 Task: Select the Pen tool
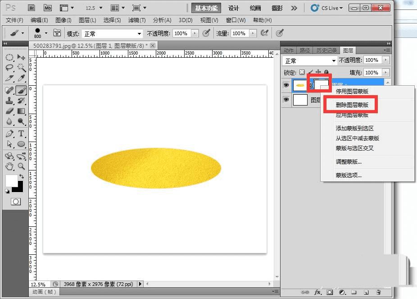click(9, 133)
